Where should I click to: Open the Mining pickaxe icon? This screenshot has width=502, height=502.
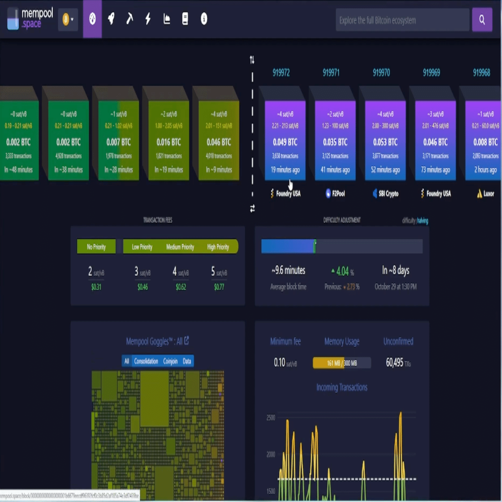coord(129,19)
